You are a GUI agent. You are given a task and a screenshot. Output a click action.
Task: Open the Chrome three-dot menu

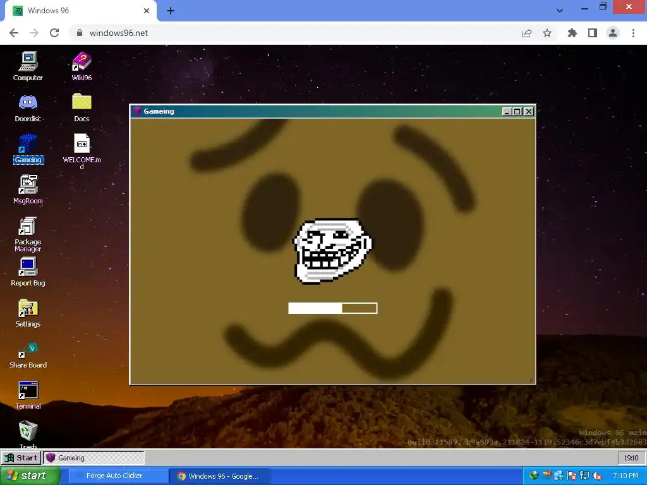[x=633, y=33]
